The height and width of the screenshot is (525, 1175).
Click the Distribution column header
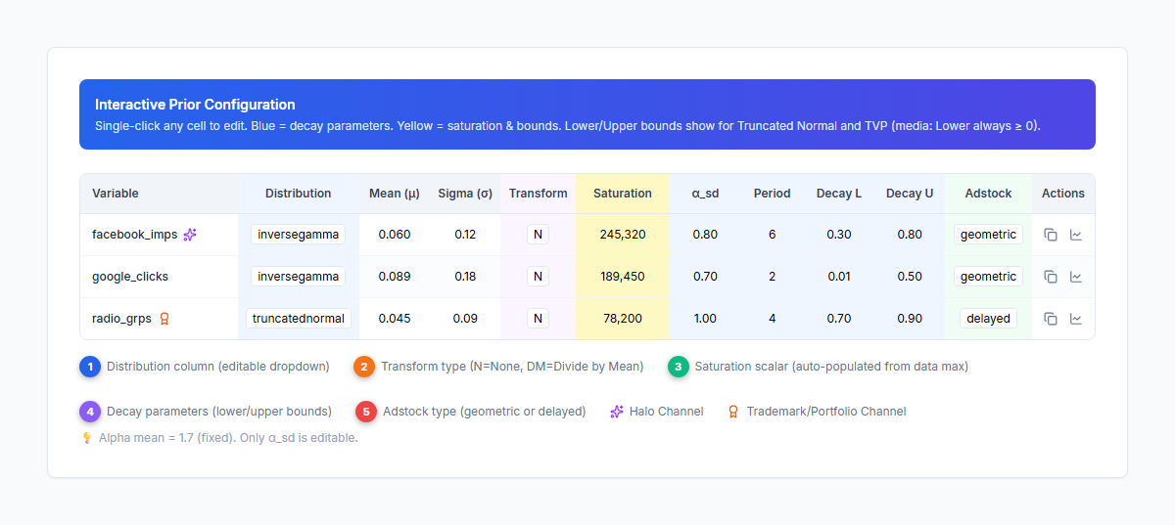[x=299, y=194]
